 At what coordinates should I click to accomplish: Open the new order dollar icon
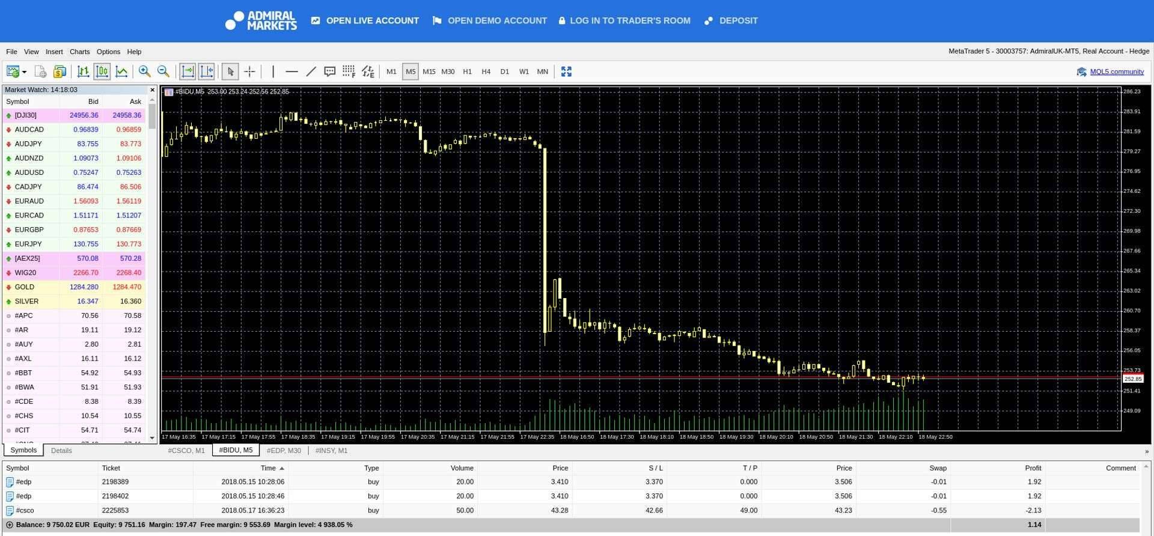coord(60,72)
